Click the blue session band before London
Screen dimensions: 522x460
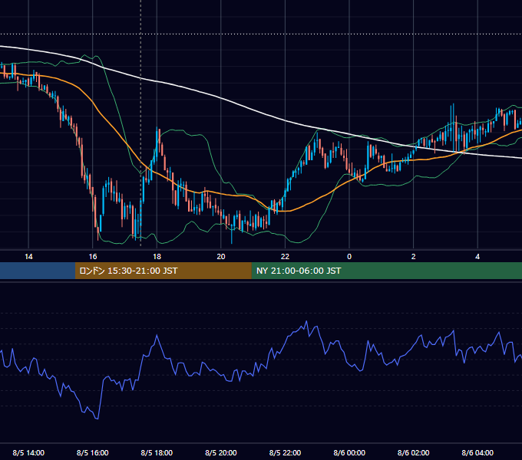pyautogui.click(x=38, y=271)
